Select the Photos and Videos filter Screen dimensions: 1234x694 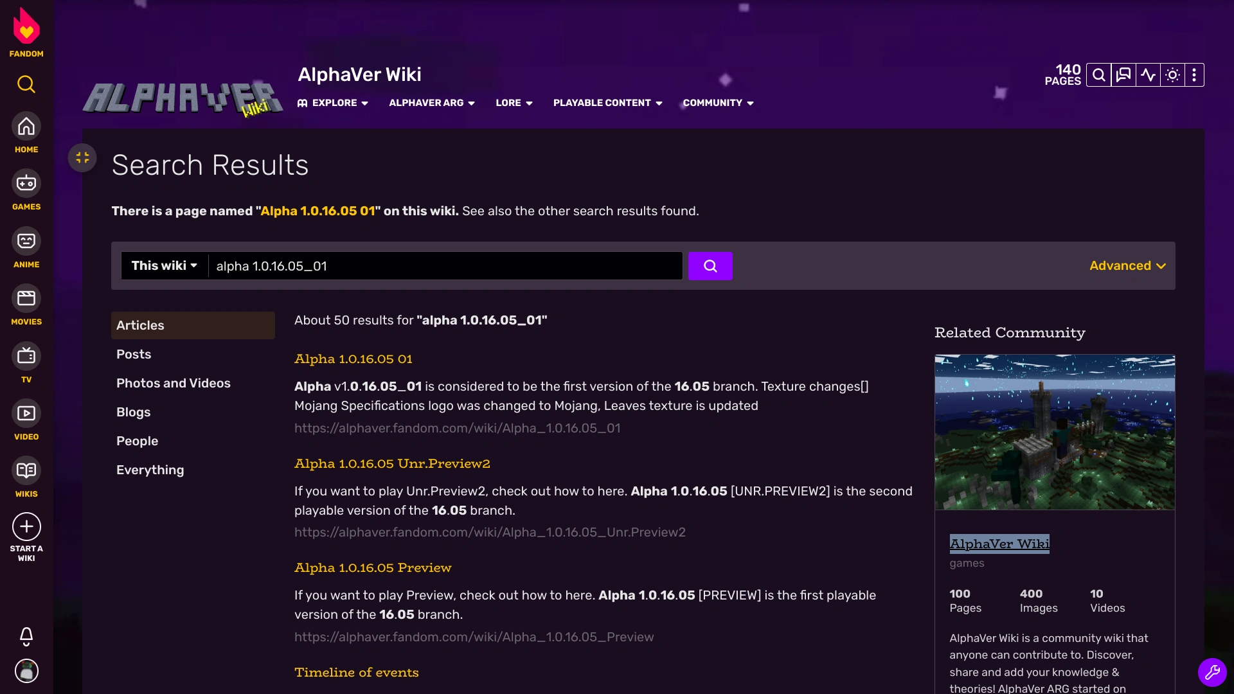pyautogui.click(x=174, y=383)
